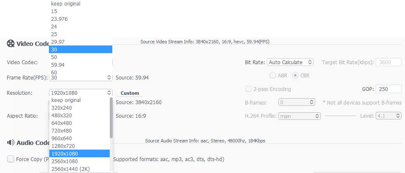Select keep original in the resolution list
405x173 pixels.
pyautogui.click(x=66, y=100)
